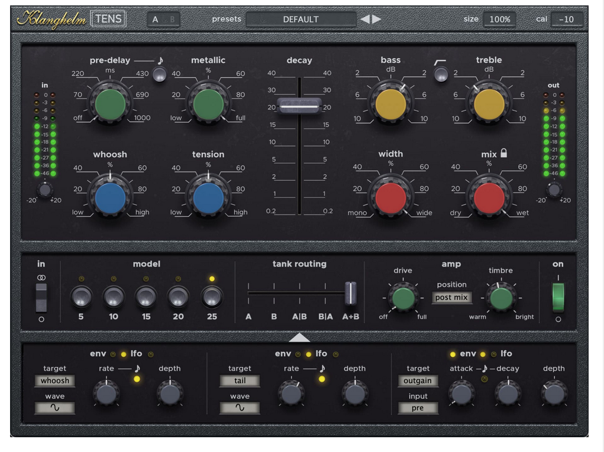The image size is (604, 452).
Task: Click the decay fader handle
Action: [299, 106]
